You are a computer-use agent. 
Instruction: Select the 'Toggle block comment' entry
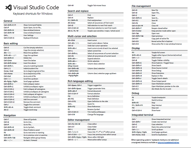click(32, 107)
